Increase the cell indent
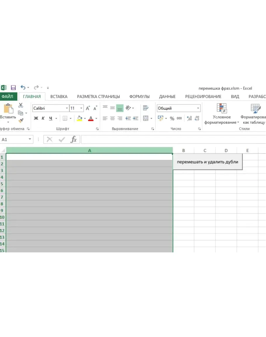Image resolution: width=266 pixels, height=337 pixels. point(136,118)
